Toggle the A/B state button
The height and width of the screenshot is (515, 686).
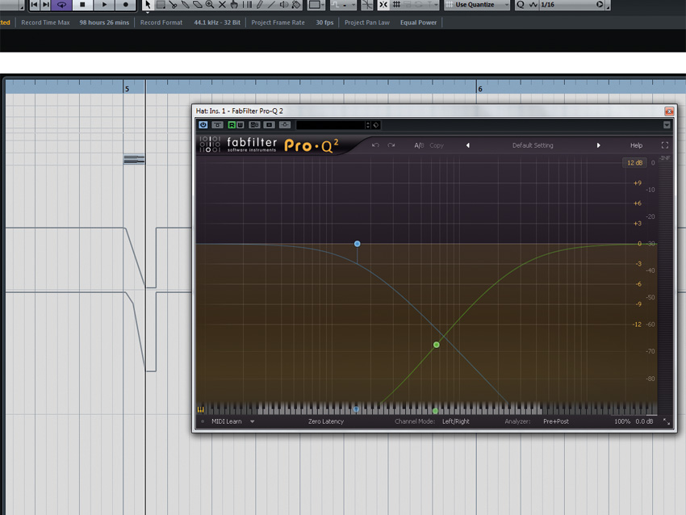pos(419,145)
